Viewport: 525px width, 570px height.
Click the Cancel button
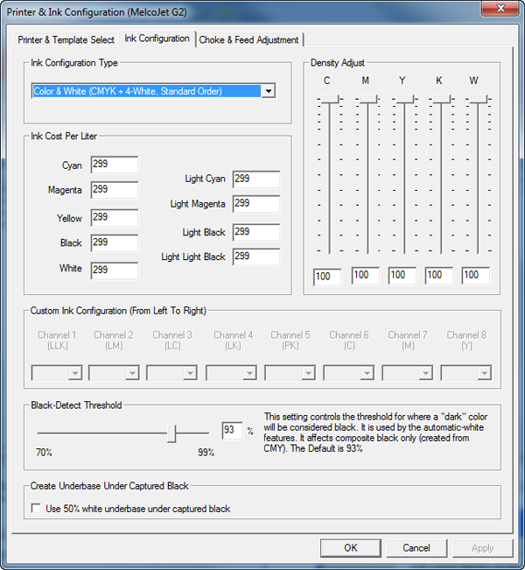tap(416, 548)
